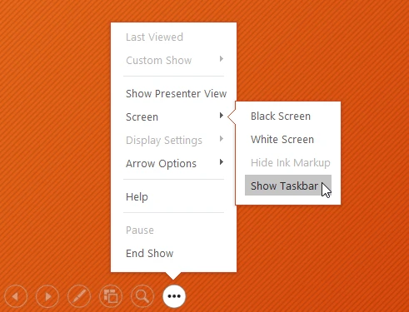The image size is (409, 312).
Task: Click the Last Viewed entry
Action: click(x=154, y=37)
